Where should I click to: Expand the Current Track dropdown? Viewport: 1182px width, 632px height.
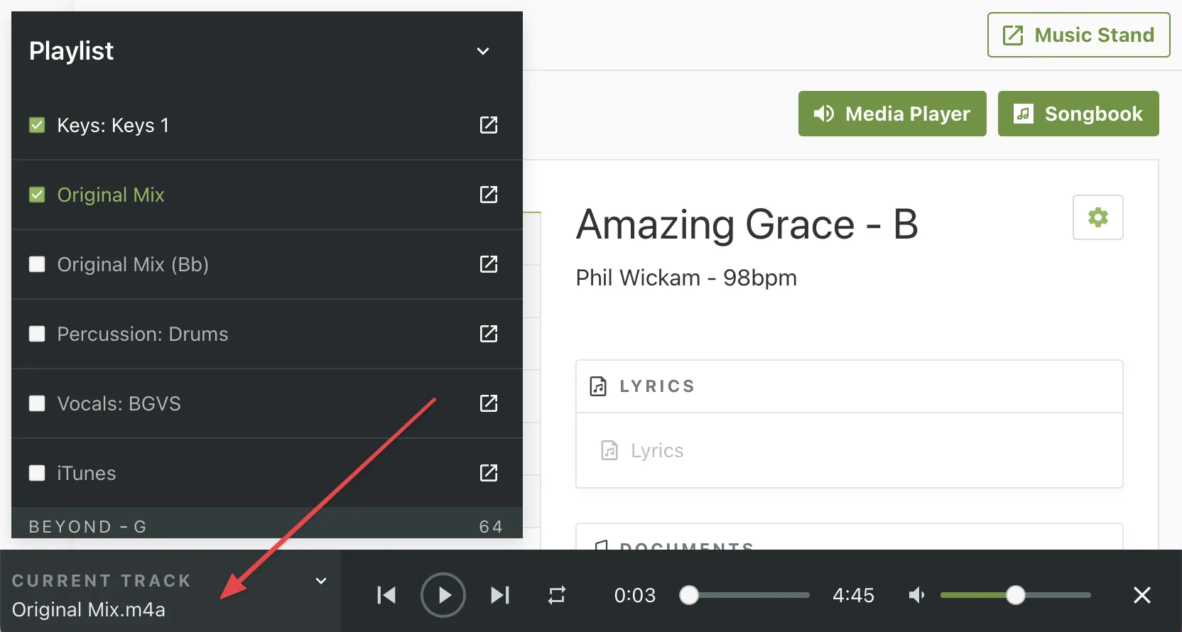tap(321, 581)
